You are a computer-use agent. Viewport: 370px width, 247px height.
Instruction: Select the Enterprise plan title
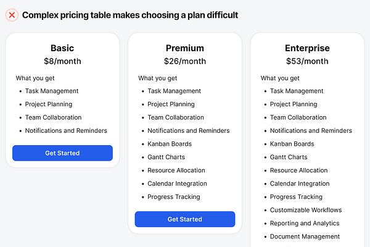coord(307,48)
